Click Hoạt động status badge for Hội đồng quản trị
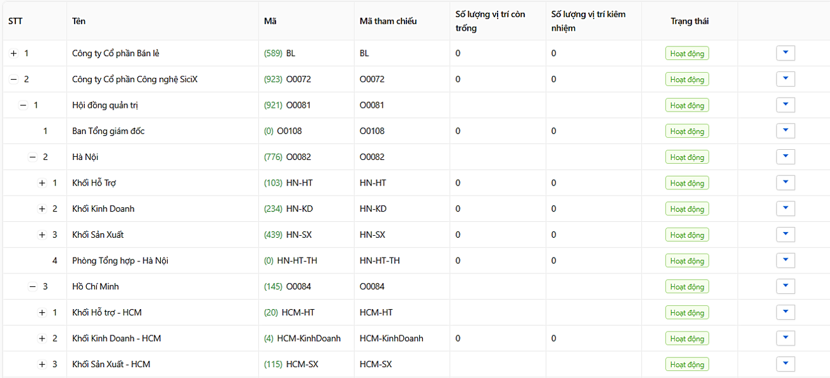 point(687,106)
